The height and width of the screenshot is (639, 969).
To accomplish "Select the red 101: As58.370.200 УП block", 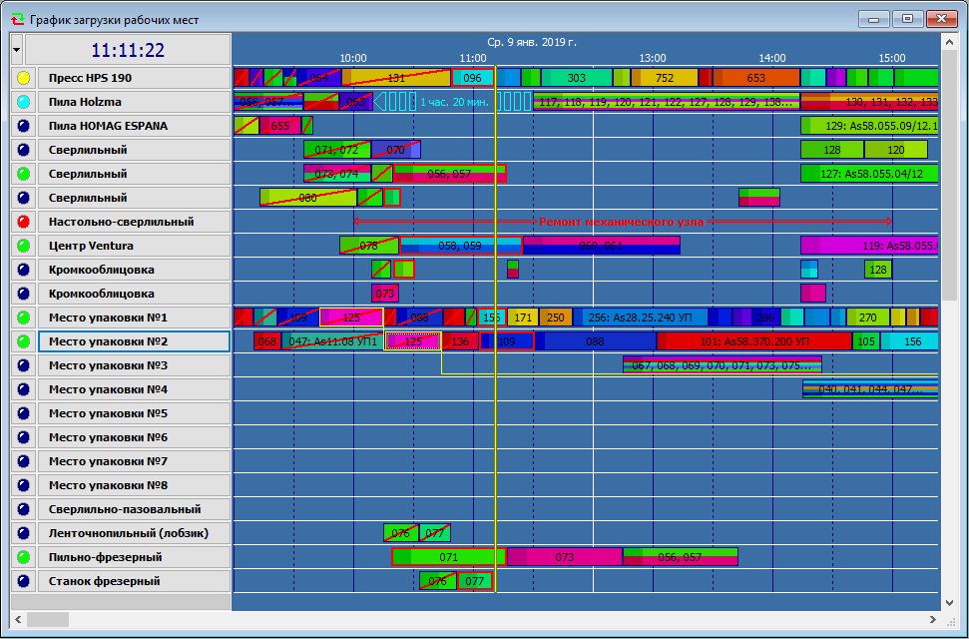I will click(754, 341).
